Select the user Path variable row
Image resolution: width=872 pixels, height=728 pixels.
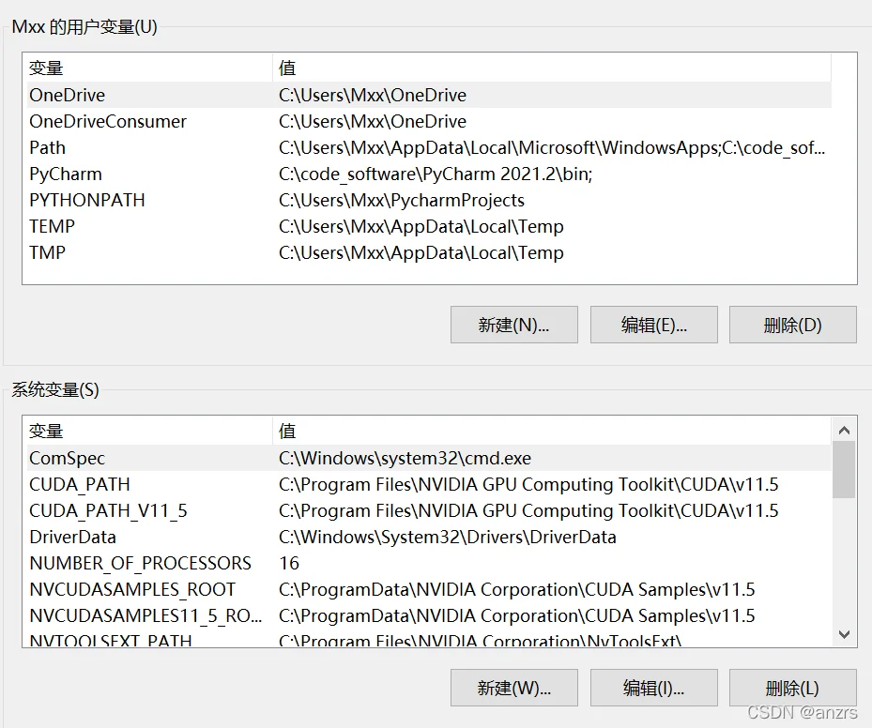click(x=48, y=147)
